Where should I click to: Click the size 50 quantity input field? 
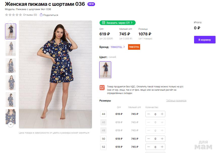(x=155, y=139)
